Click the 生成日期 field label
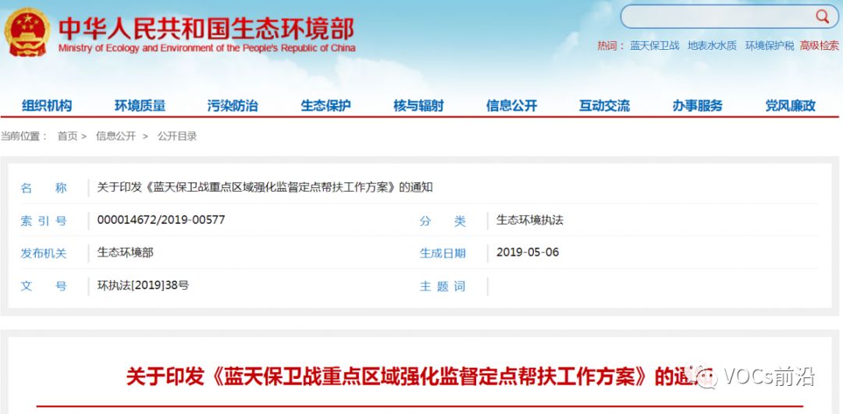Screen dimensions: 843x414 pyautogui.click(x=443, y=253)
